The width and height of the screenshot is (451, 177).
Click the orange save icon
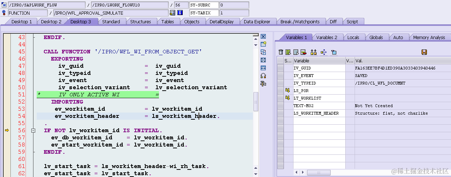tap(424, 52)
